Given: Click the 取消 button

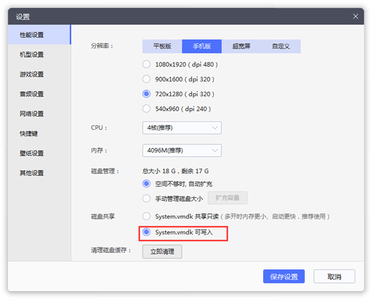Looking at the screenshot, I should coord(334,277).
